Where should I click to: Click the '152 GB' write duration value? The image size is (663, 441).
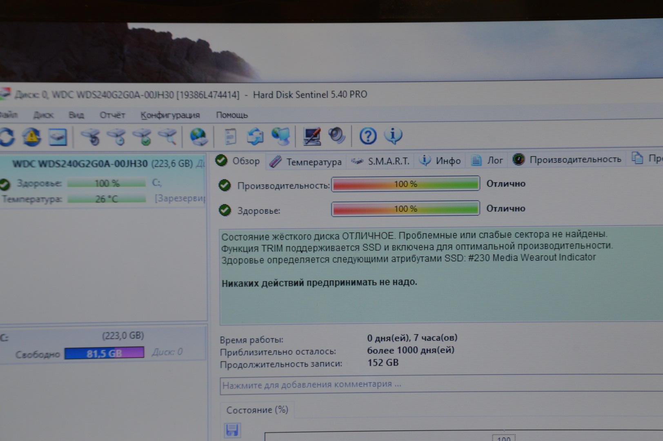tap(383, 363)
